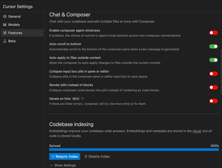The width and height of the screenshot is (222, 168).
Task: Click the Models bar-chart icon
Action: coord(5,24)
